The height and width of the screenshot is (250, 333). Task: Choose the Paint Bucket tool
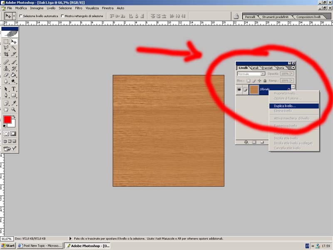coord(14,75)
